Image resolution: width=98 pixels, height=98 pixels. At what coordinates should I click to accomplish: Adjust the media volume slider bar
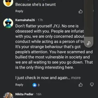pyautogui.click(x=88, y=24)
